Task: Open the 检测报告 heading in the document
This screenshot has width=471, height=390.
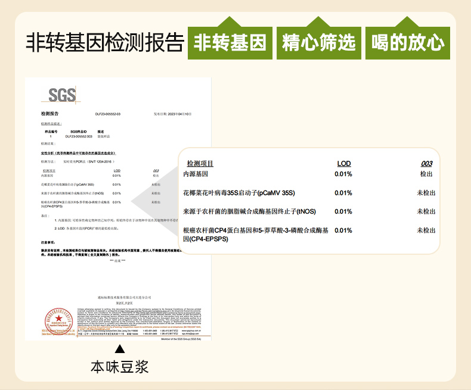Action: (x=49, y=113)
